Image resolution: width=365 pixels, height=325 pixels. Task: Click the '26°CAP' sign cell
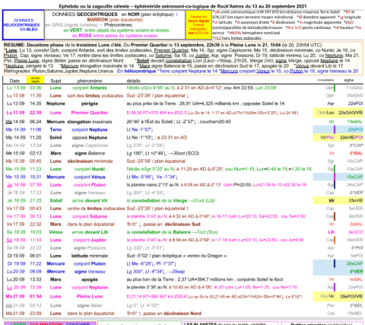pos(354,263)
